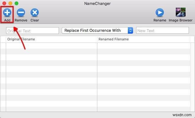The height and width of the screenshot is (118, 195).
Task: Sort by Original Filename column header
Action: 52,39
